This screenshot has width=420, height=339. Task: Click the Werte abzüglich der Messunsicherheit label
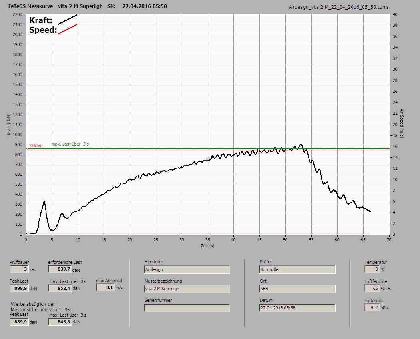41,307
